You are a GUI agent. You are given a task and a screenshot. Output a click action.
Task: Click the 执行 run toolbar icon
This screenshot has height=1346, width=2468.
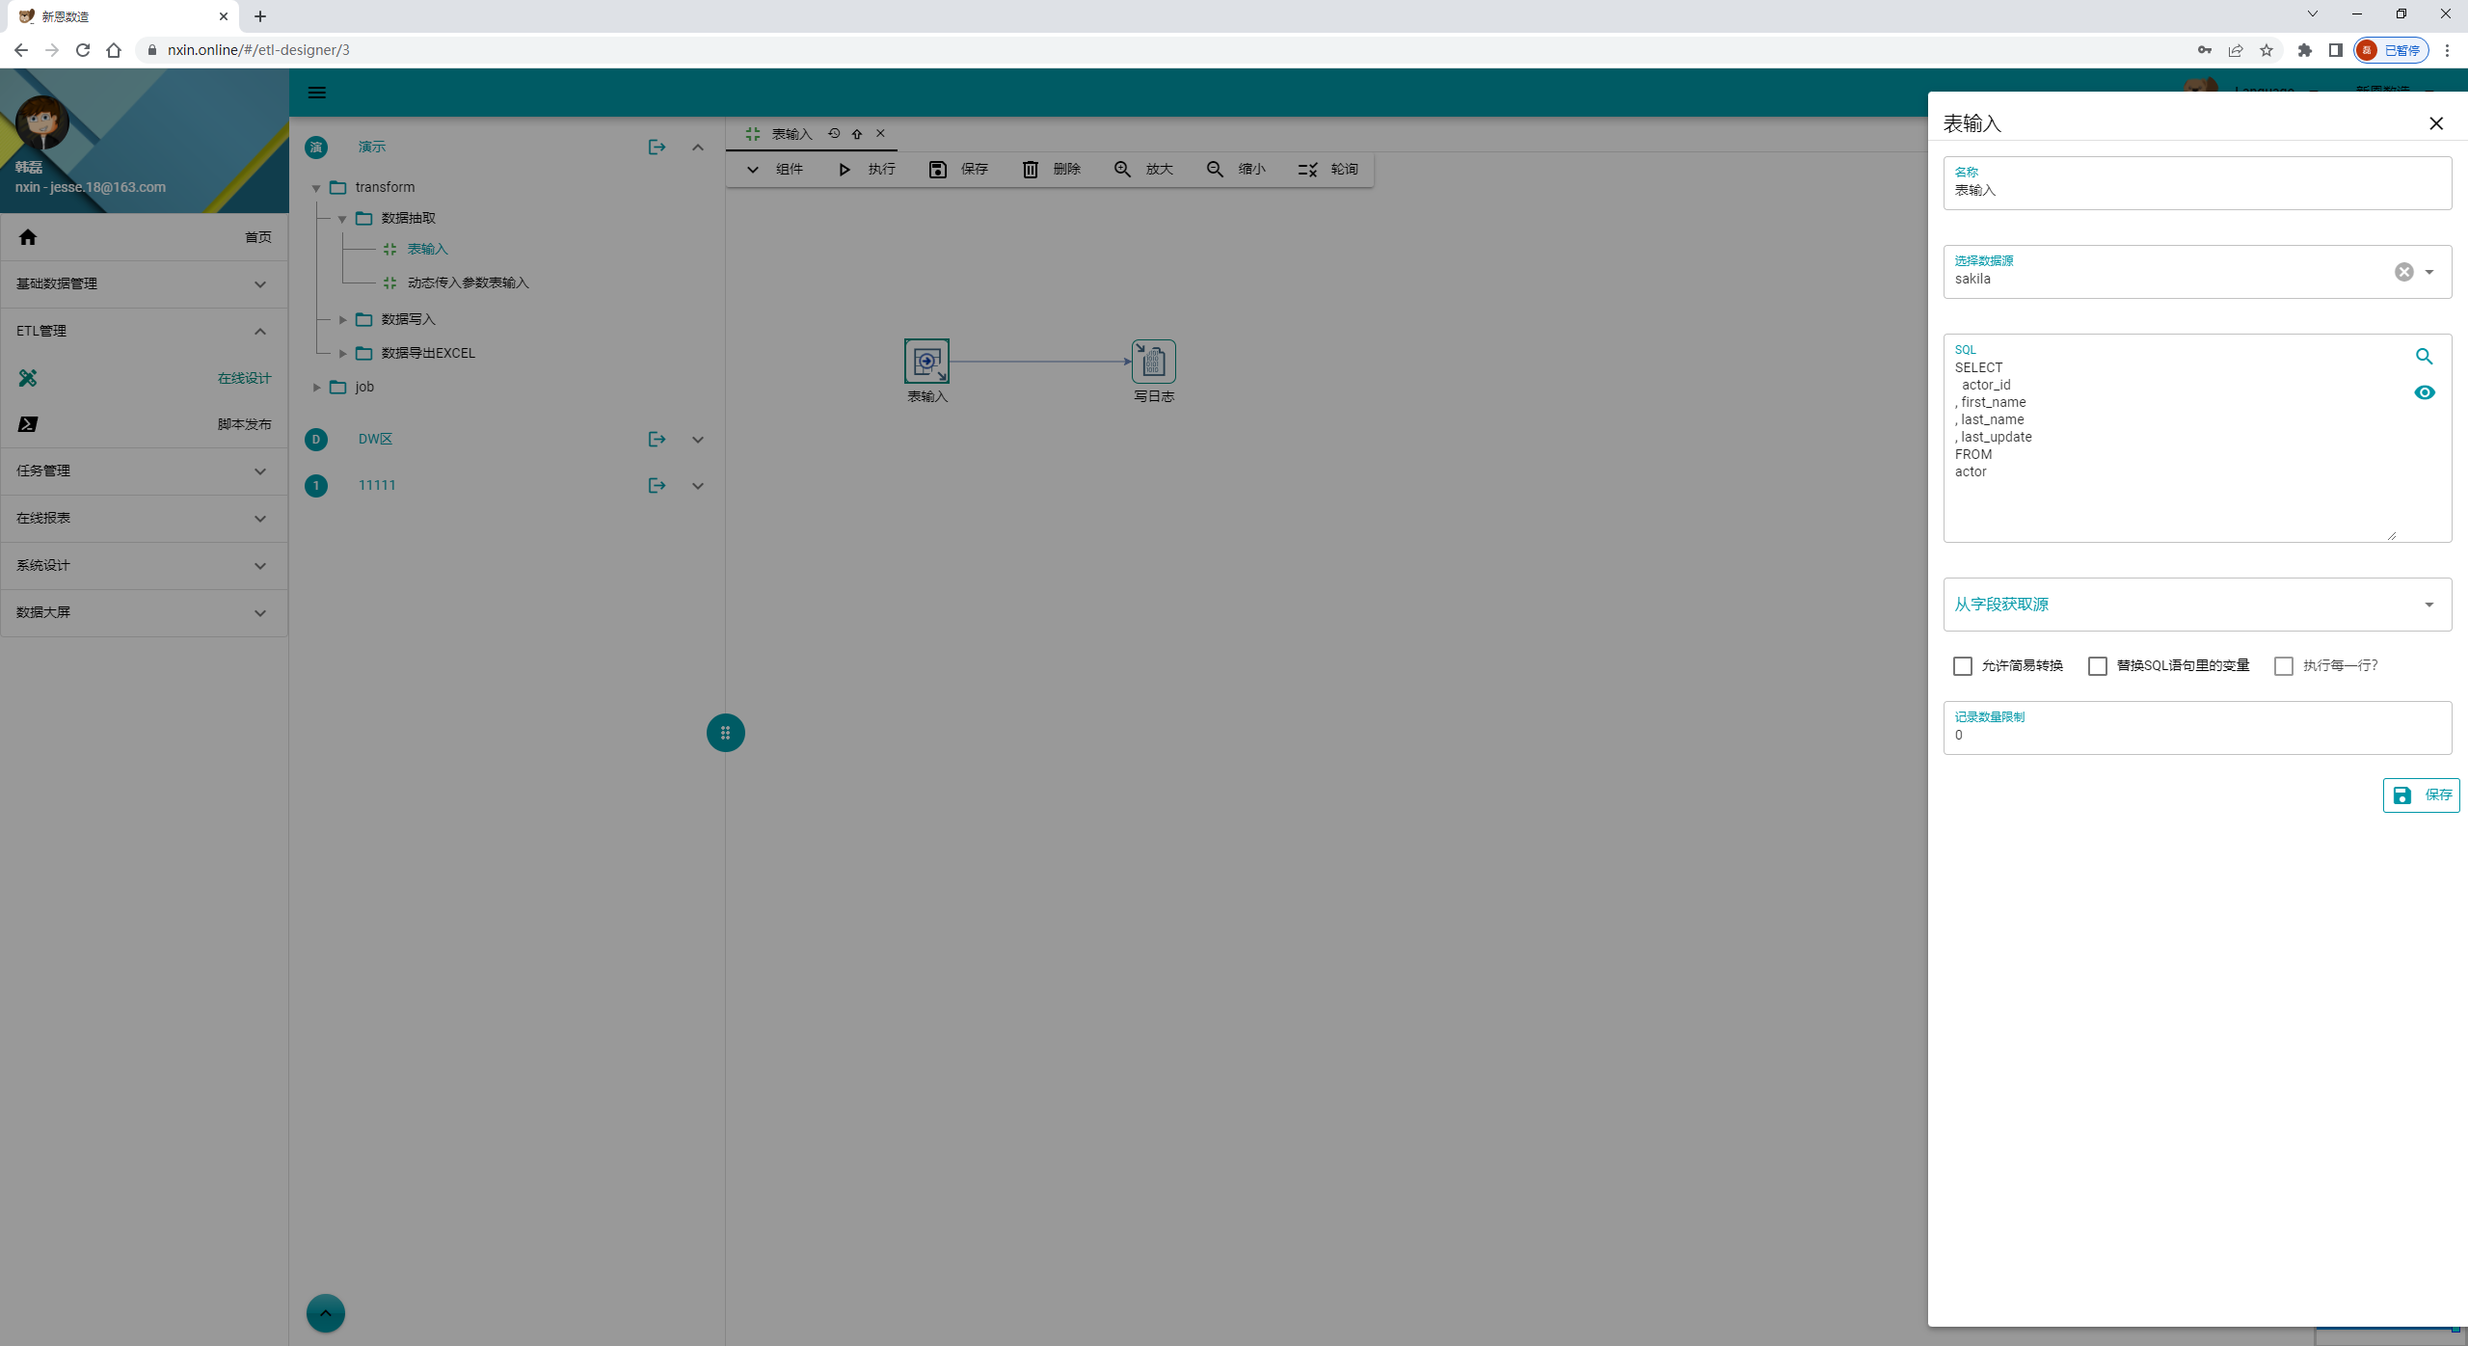(x=845, y=170)
